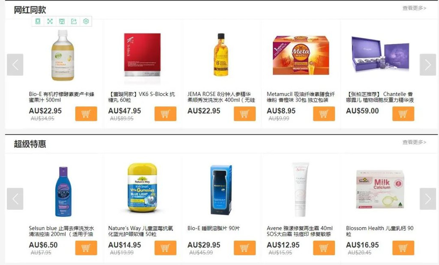Image resolution: width=439 pixels, height=265 pixels.
Task: Show next products in 超级特惠 carousel
Action: (x=427, y=199)
